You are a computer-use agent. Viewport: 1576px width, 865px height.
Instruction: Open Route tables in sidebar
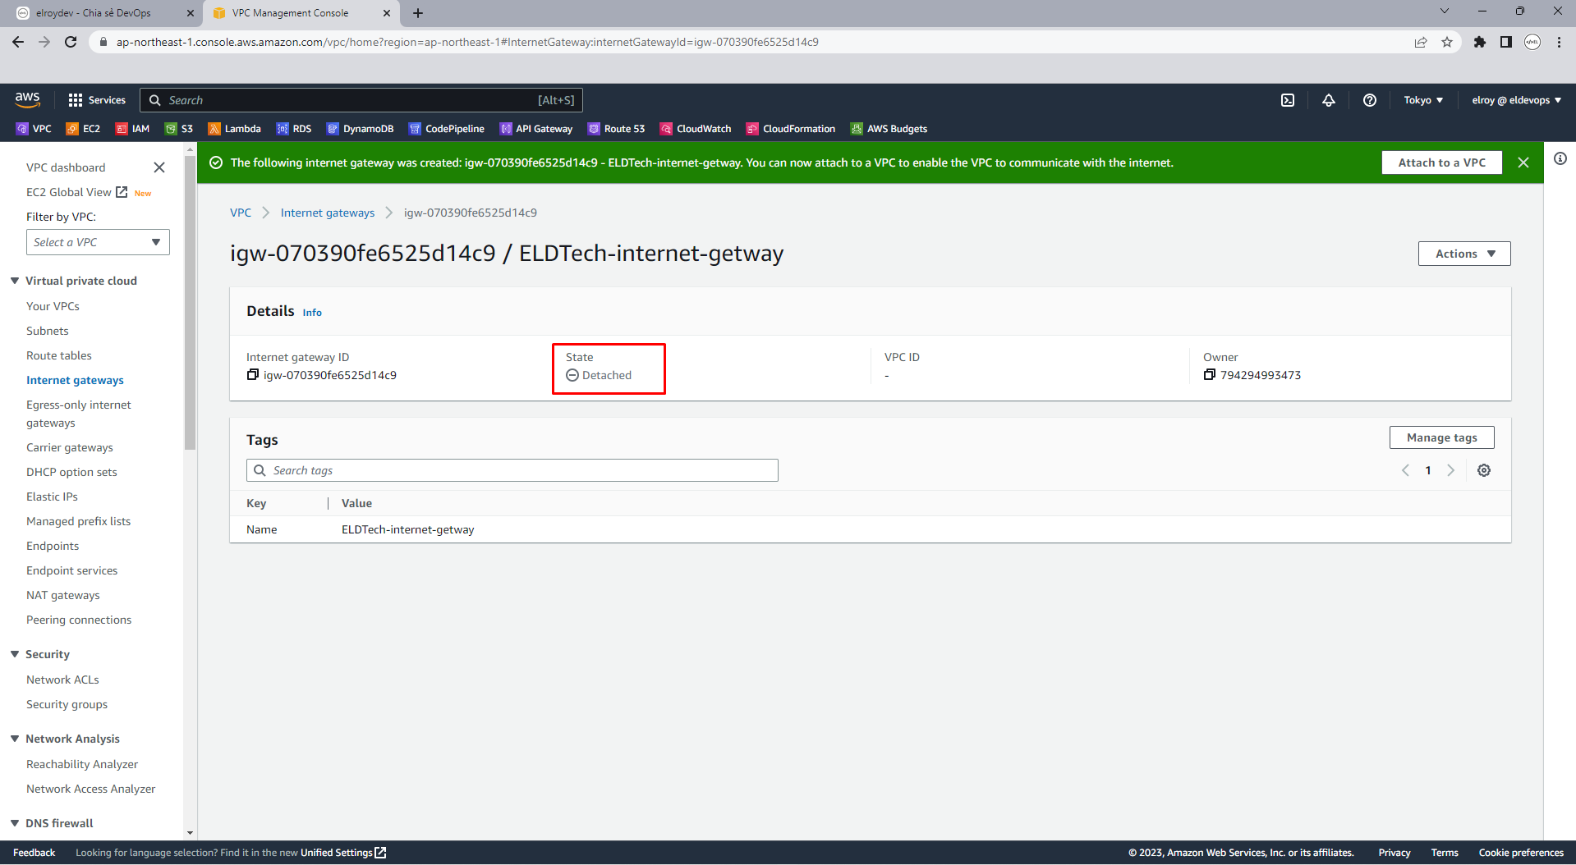click(x=59, y=355)
